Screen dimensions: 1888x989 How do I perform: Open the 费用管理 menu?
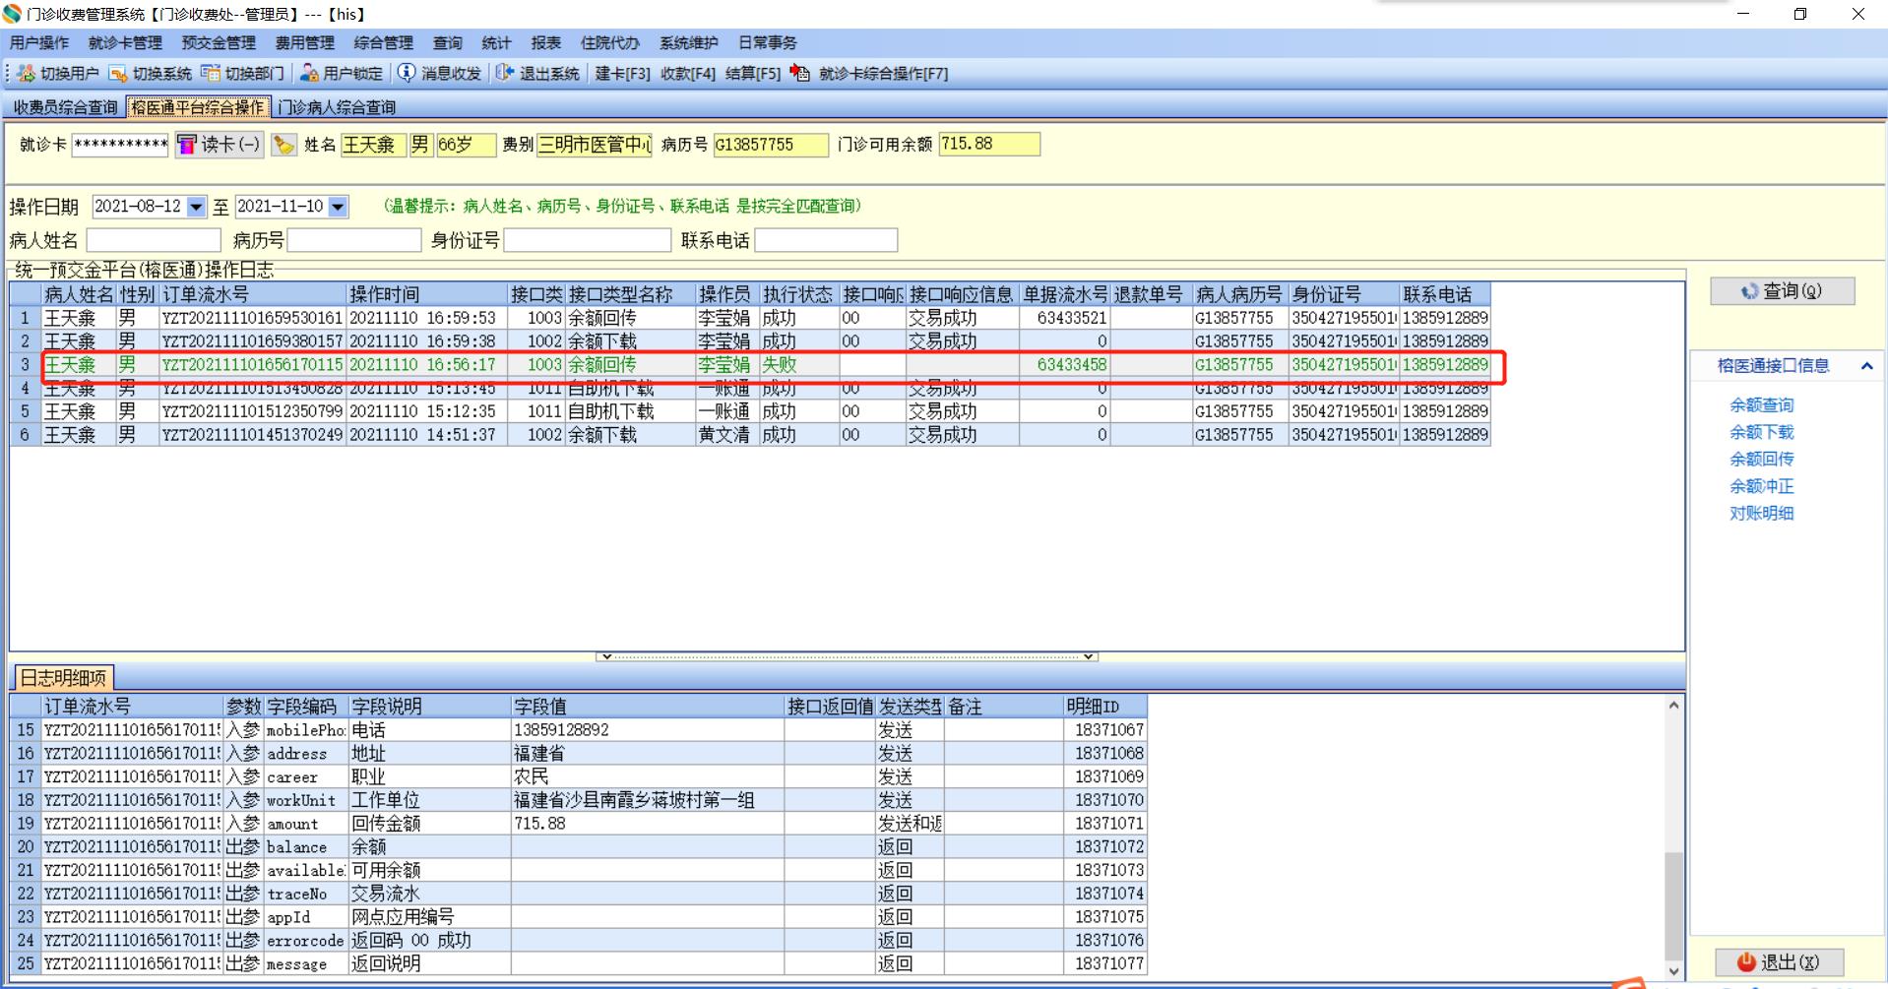(x=305, y=43)
